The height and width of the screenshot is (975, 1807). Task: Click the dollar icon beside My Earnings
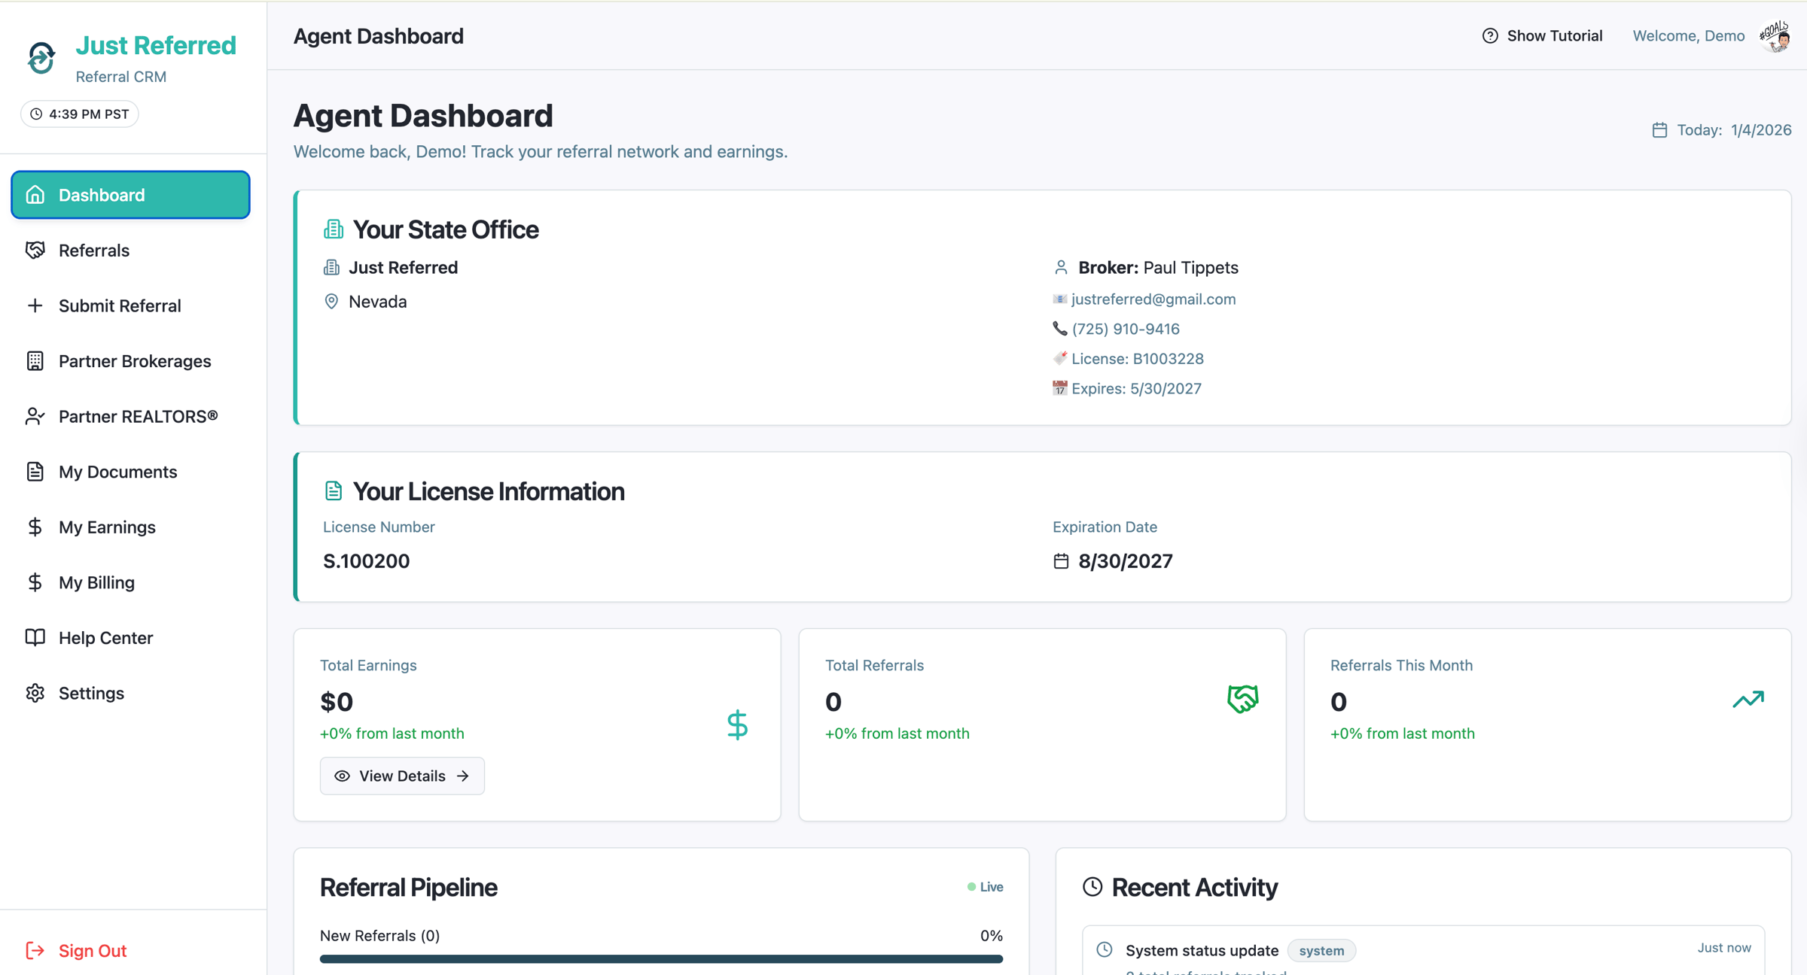pos(35,527)
